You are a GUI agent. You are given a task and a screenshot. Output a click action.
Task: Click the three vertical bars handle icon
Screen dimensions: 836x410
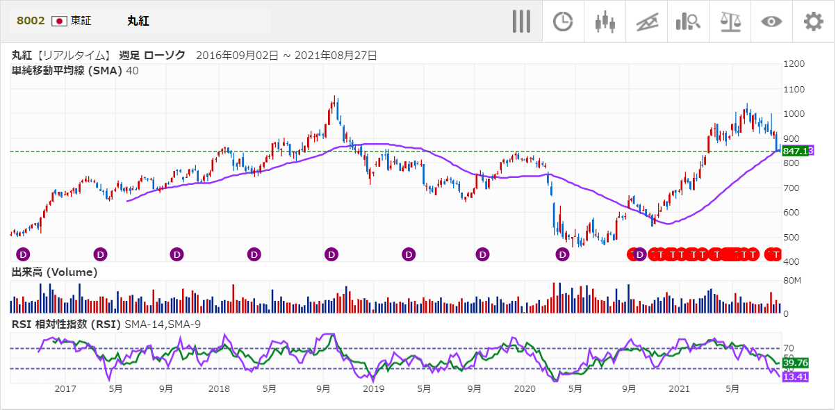click(x=521, y=22)
